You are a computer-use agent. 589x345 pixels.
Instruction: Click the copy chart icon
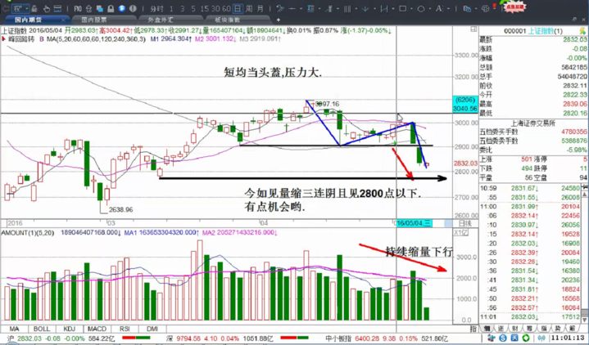point(467,9)
